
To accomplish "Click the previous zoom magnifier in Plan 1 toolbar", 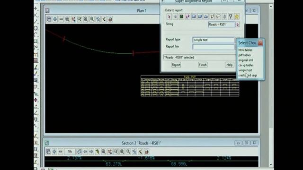I will click(x=92, y=19).
